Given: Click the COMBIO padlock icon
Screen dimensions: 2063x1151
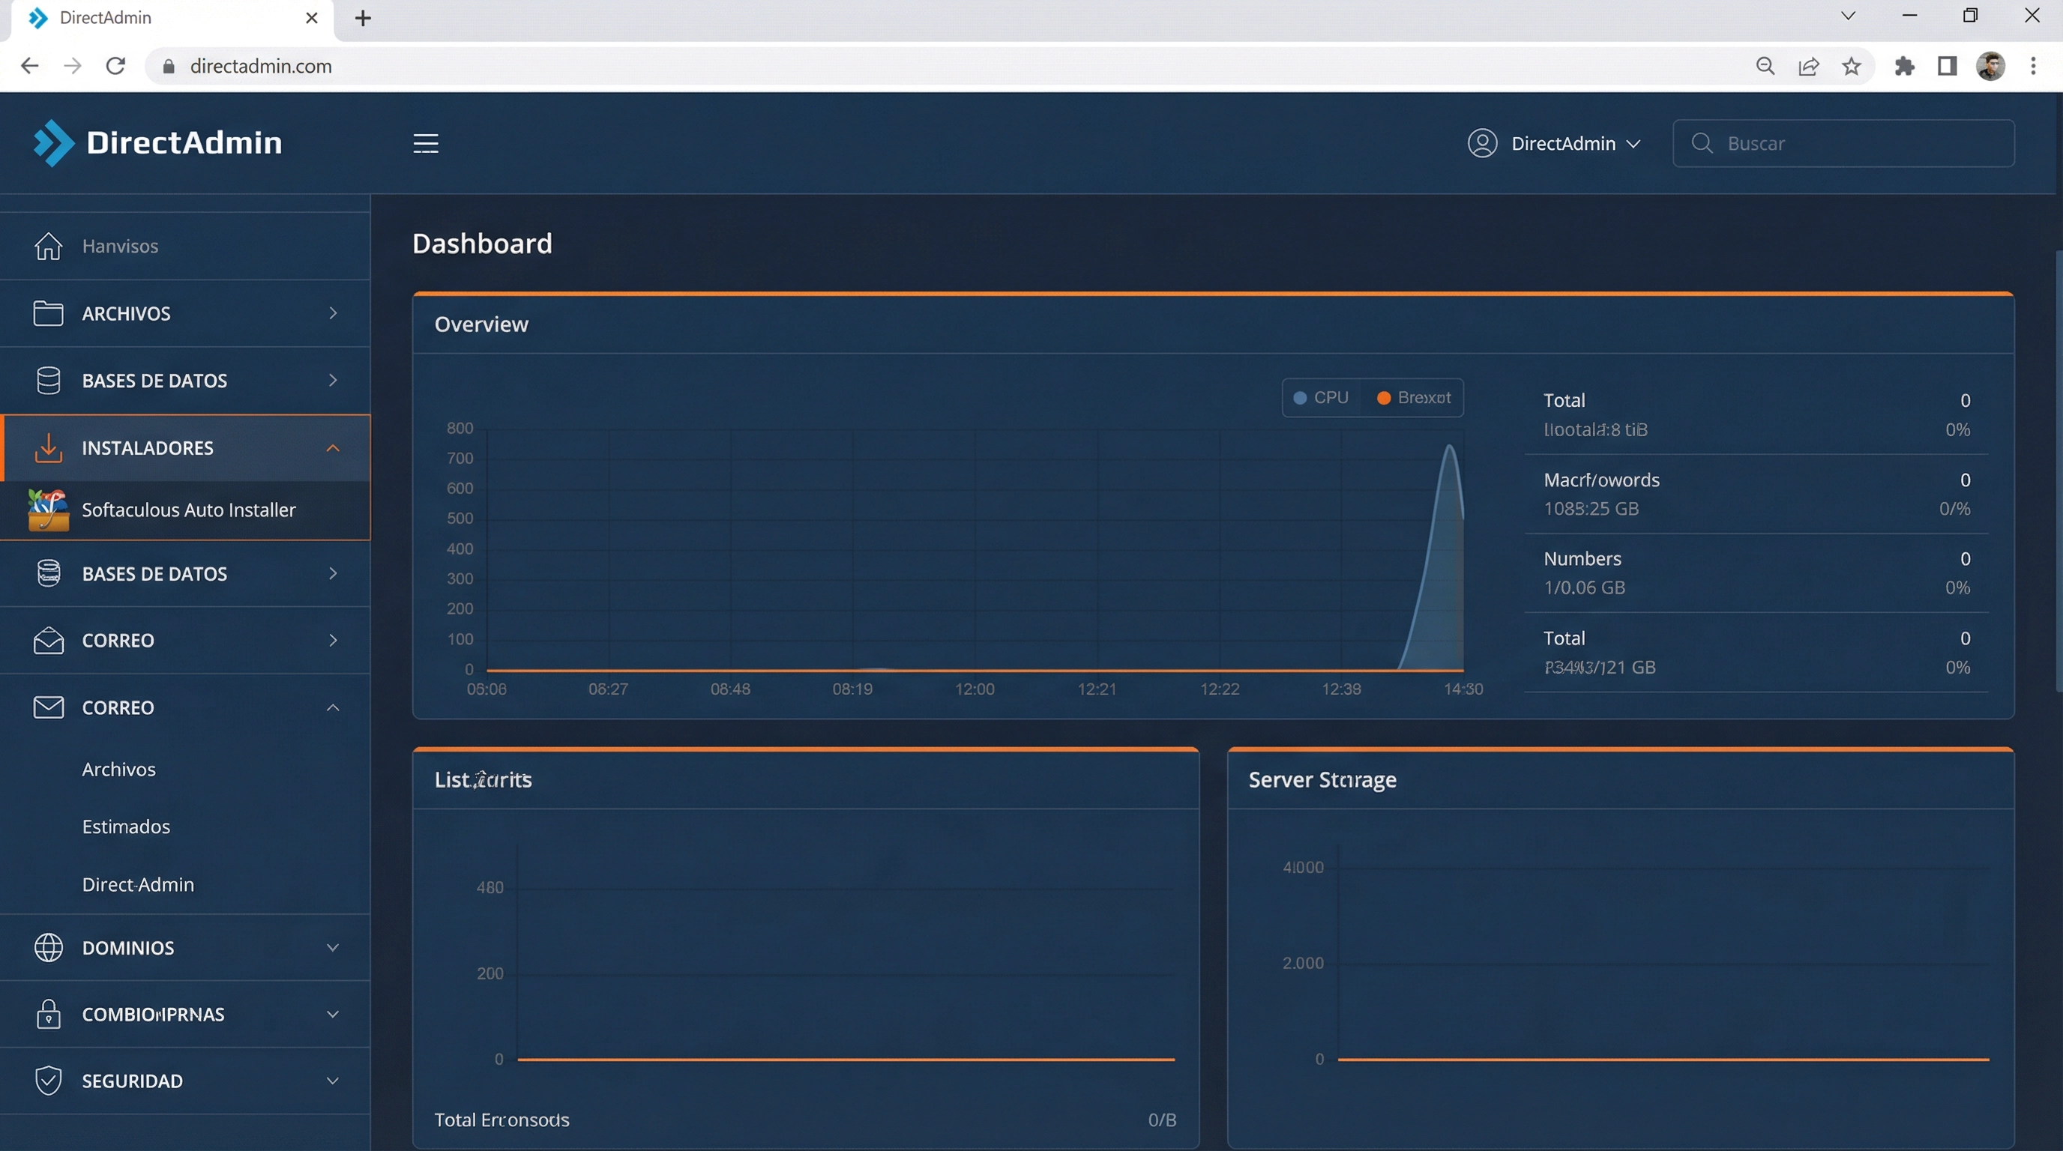Looking at the screenshot, I should point(48,1014).
